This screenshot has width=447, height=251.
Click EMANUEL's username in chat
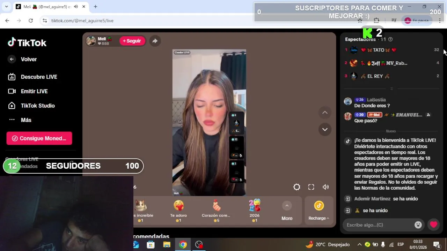tap(409, 115)
